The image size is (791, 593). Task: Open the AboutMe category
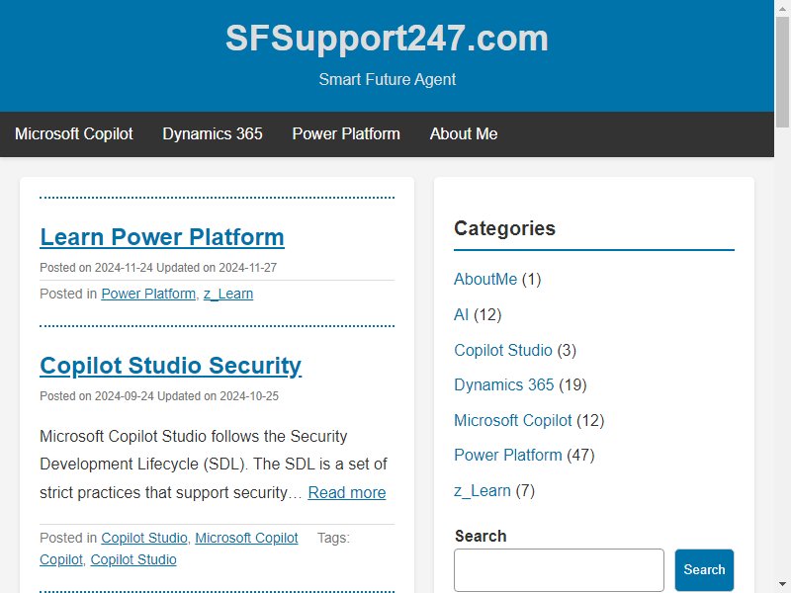[485, 279]
